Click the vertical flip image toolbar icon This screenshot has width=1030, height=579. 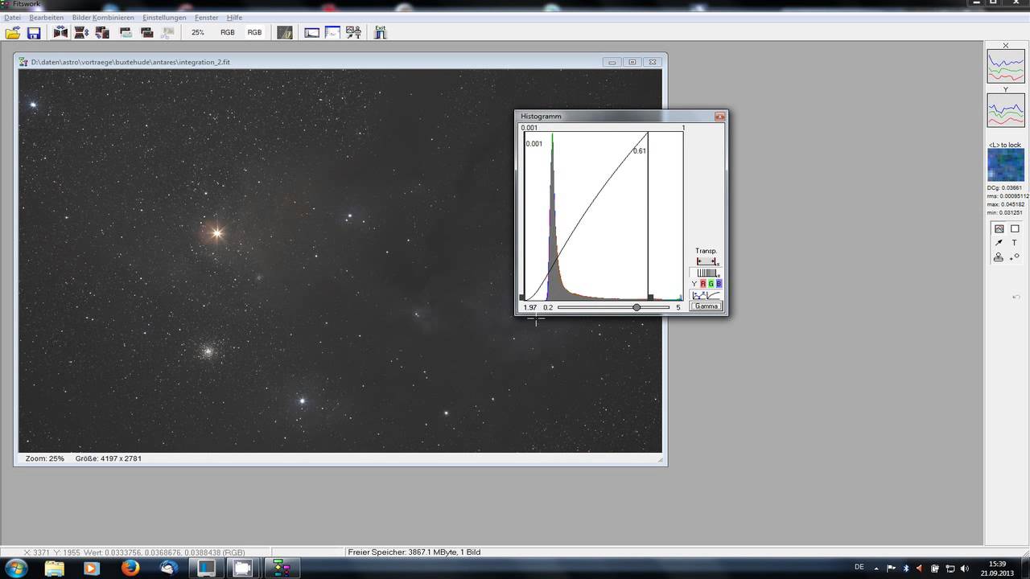(81, 33)
